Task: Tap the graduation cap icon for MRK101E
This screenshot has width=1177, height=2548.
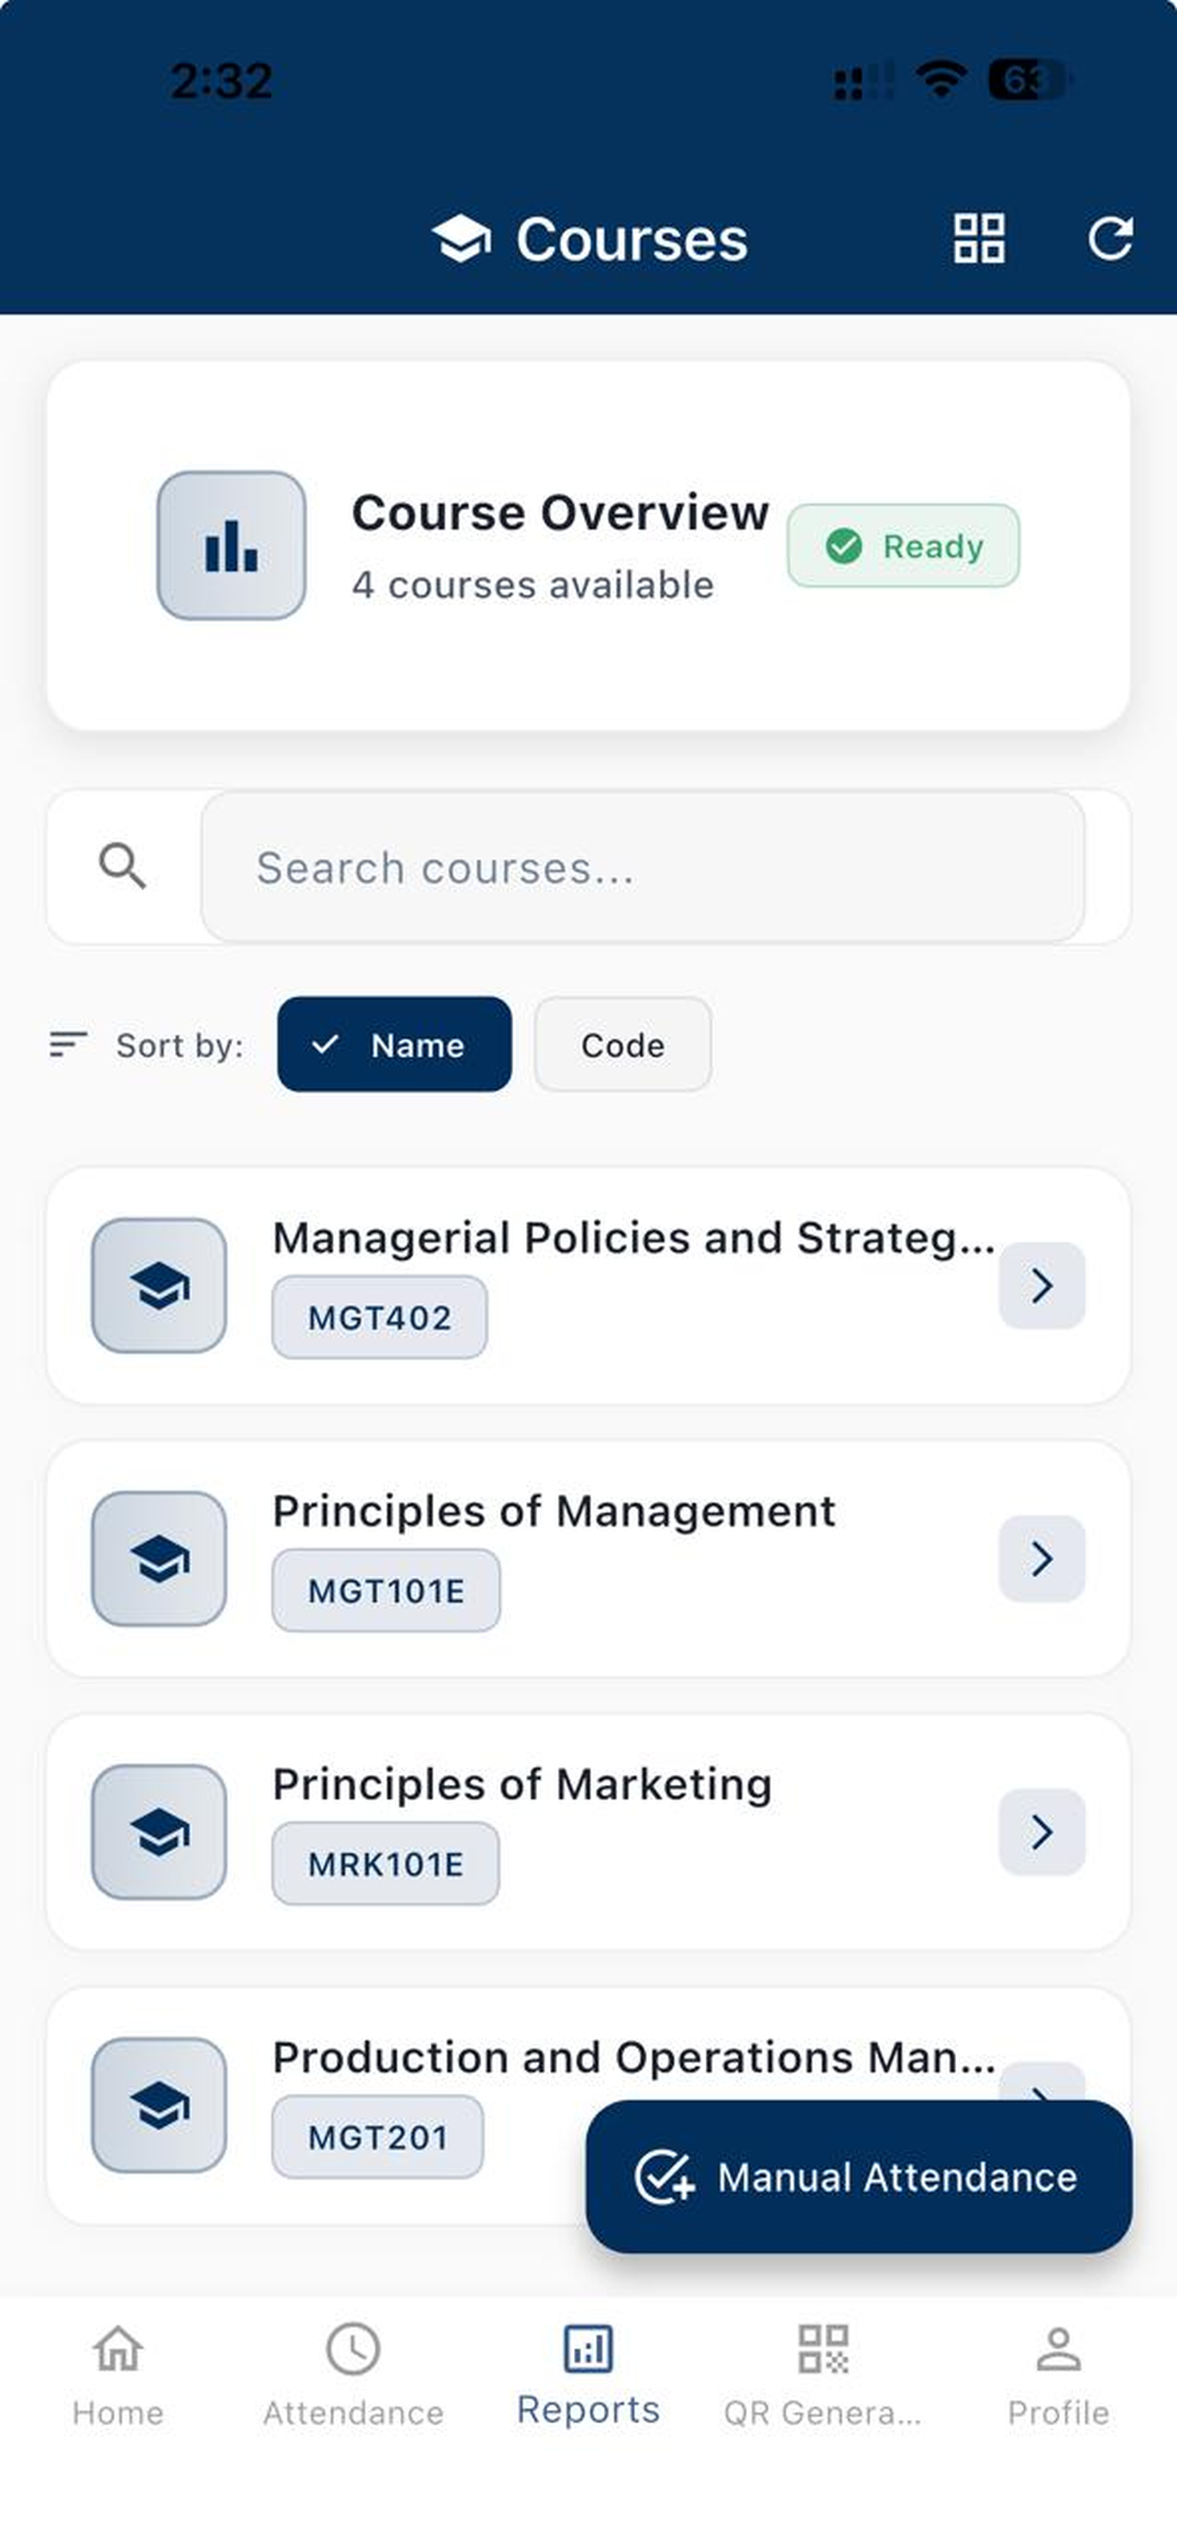Action: coord(159,1832)
